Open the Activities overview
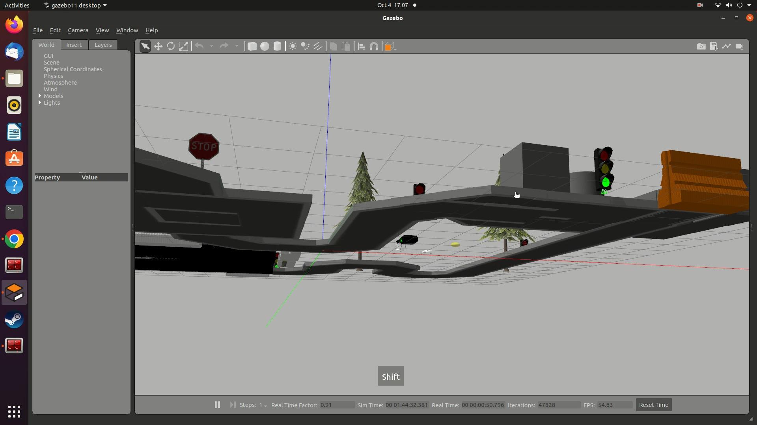 17,5
